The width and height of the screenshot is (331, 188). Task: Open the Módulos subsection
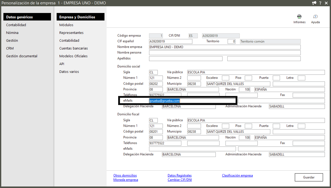coord(66,25)
